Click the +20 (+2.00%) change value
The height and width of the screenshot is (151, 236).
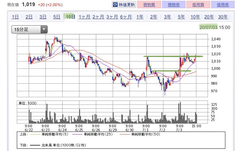[50, 5]
